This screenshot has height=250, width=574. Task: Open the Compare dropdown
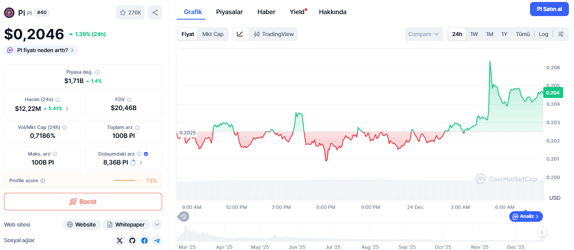click(x=424, y=34)
